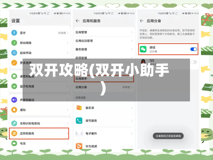This screenshot has width=213, height=160.
Task: Expand the 华为视频 row chevron
Action: coord(132,146)
